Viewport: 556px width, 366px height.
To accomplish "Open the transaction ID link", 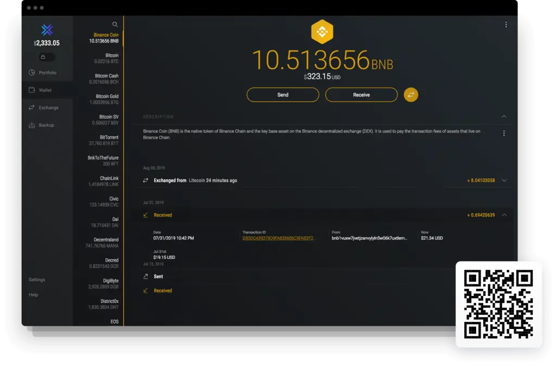I will 278,238.
